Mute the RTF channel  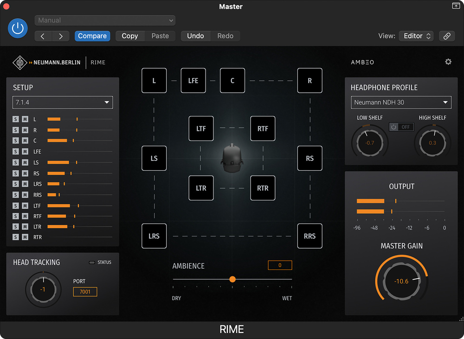[25, 216]
